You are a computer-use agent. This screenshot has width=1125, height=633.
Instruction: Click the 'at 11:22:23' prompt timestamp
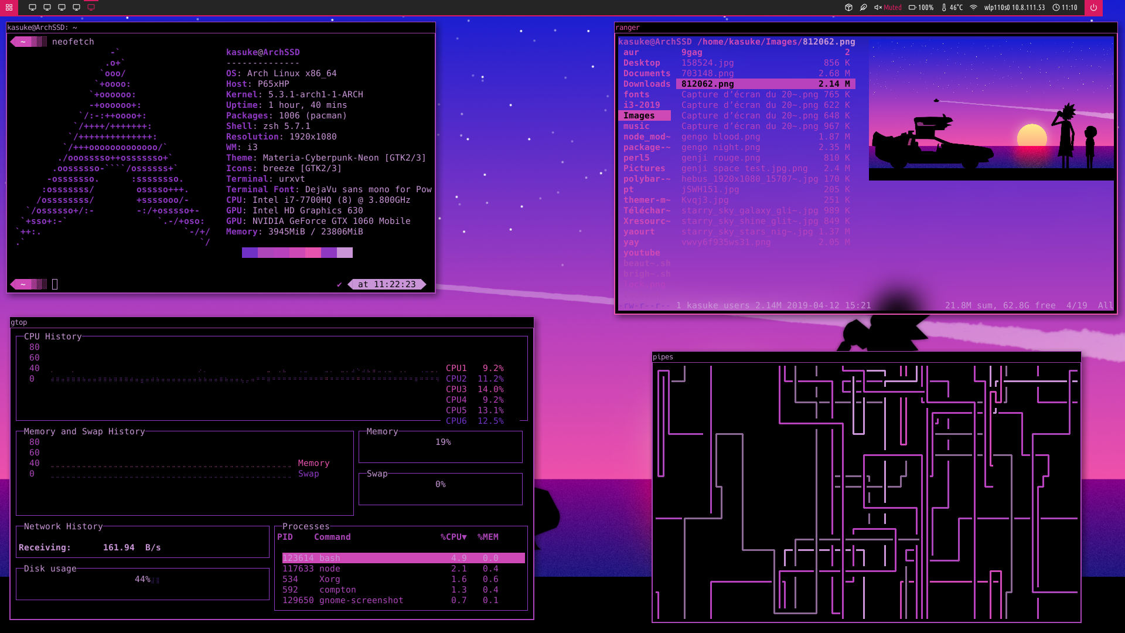[387, 284]
